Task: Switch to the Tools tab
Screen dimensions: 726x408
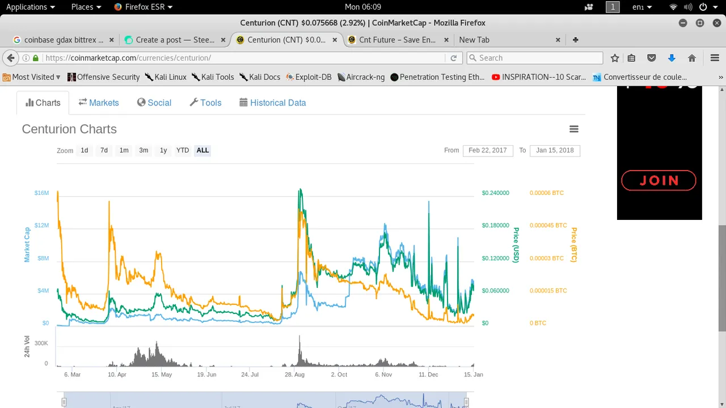Action: [x=205, y=103]
